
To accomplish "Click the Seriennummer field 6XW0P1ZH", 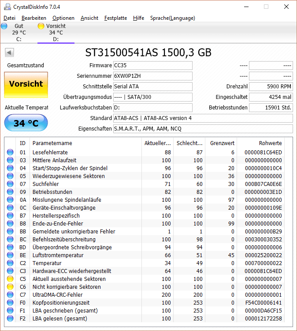I will 153,76.
